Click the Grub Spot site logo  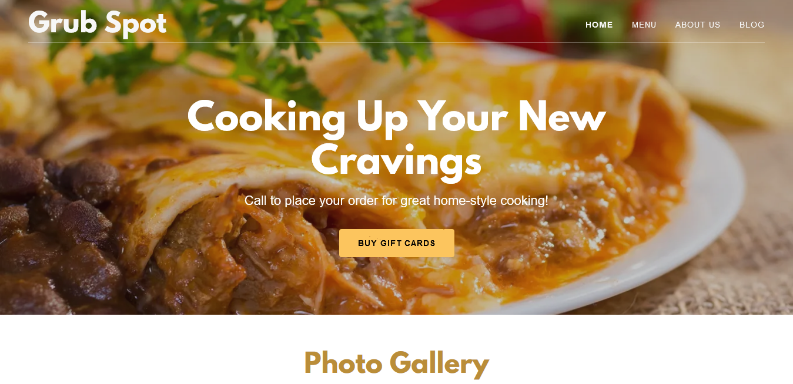98,23
